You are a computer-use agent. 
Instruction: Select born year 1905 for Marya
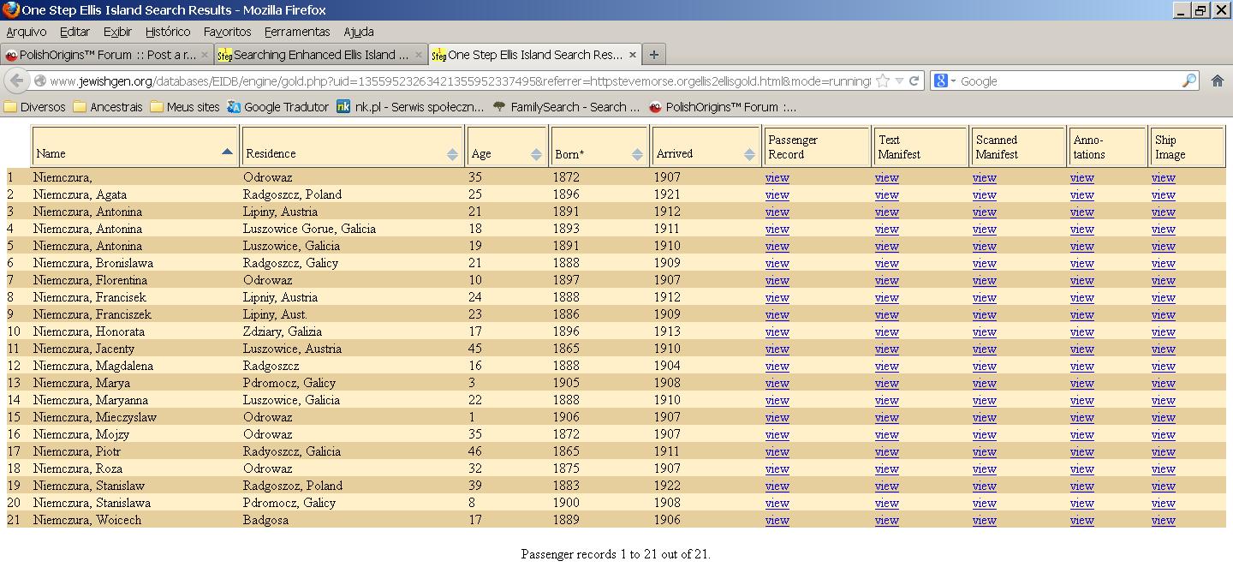click(566, 383)
